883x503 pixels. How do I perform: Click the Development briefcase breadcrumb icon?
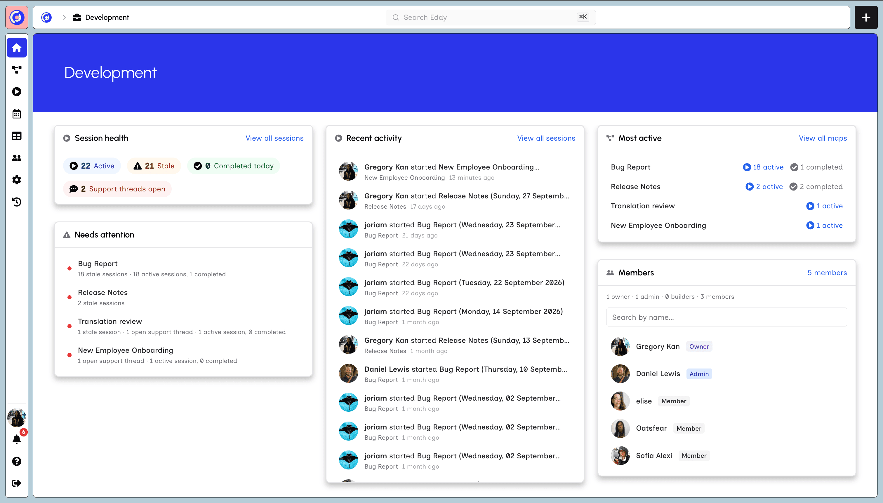pyautogui.click(x=77, y=17)
